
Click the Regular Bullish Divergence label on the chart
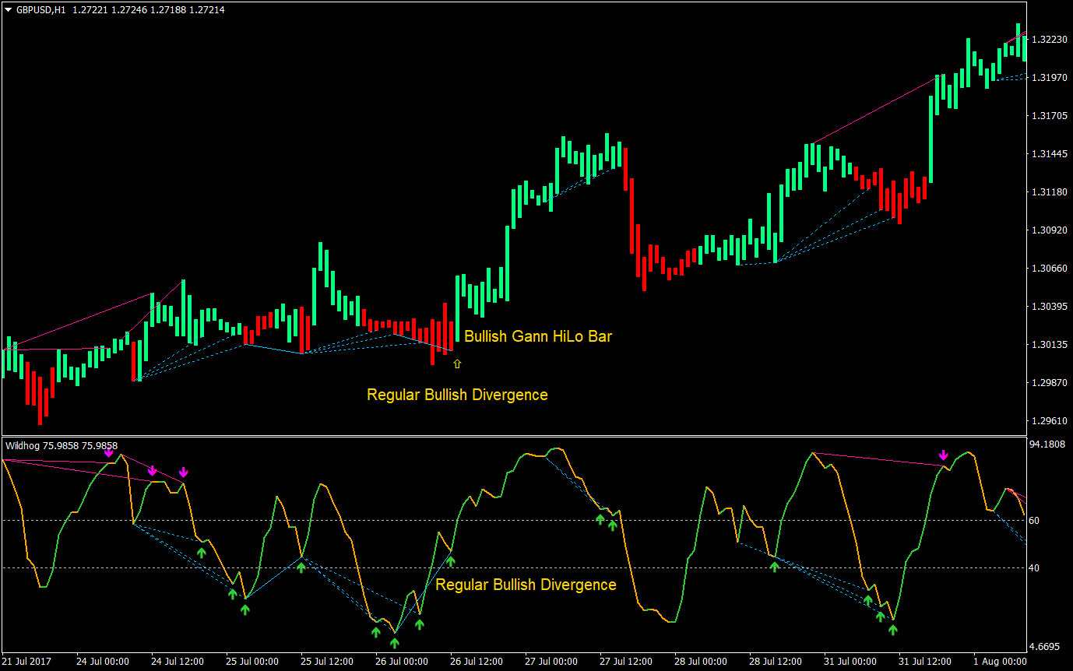pos(456,395)
